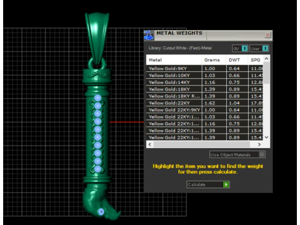
Task: Click the horizontal scroll right arrow
Action: 259,144
